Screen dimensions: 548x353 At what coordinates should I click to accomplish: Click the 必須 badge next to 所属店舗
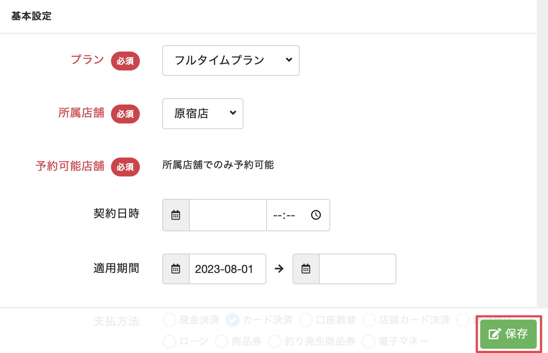(x=125, y=114)
